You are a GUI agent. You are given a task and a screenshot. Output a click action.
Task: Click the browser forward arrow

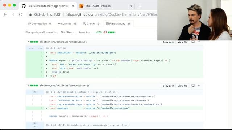click(x=13, y=14)
